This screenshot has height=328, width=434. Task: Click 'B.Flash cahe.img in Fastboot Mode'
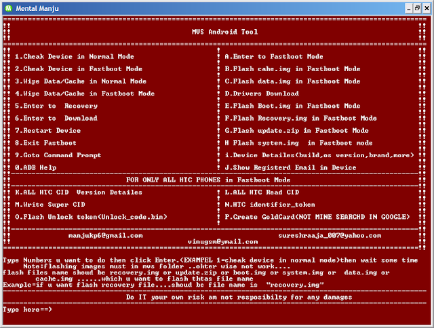point(292,69)
